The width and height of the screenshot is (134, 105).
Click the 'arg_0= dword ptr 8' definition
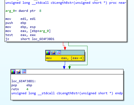(23, 11)
